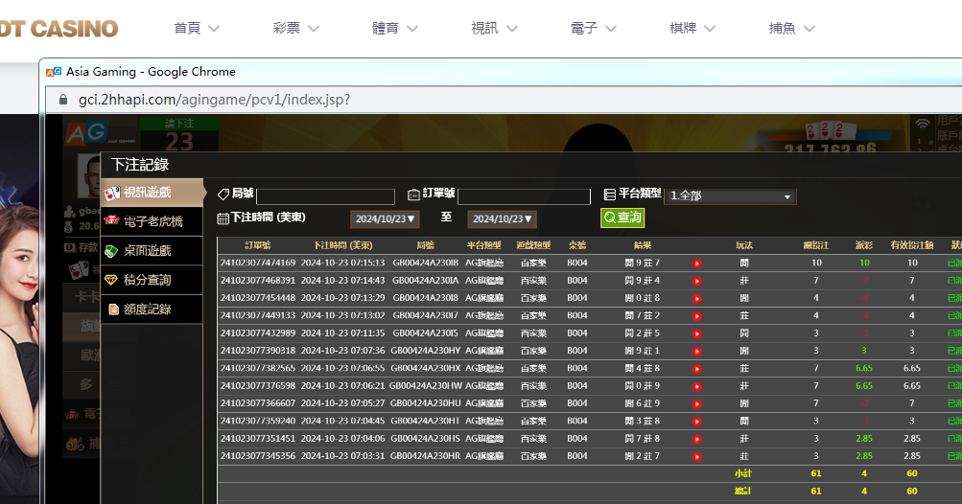Click the 局號 round number input field
This screenshot has width=962, height=504.
coord(325,196)
